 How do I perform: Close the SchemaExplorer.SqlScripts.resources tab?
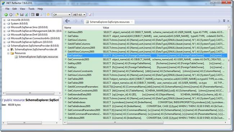pos(132,22)
